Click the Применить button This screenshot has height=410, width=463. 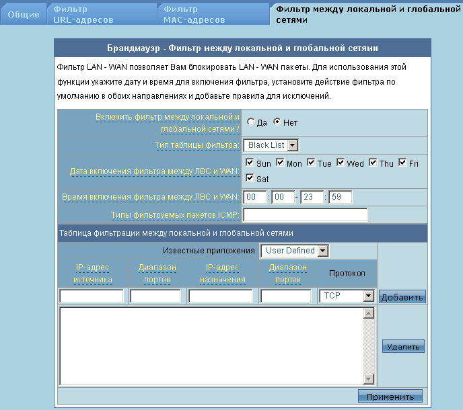click(x=390, y=397)
